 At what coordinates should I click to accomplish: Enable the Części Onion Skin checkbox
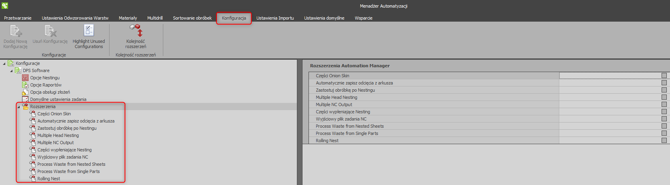(x=664, y=76)
